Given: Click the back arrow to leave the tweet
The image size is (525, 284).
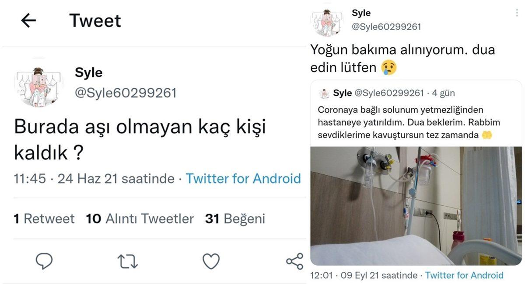Looking at the screenshot, I should coord(28,21).
